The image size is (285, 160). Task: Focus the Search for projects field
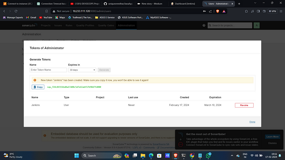[230, 25]
